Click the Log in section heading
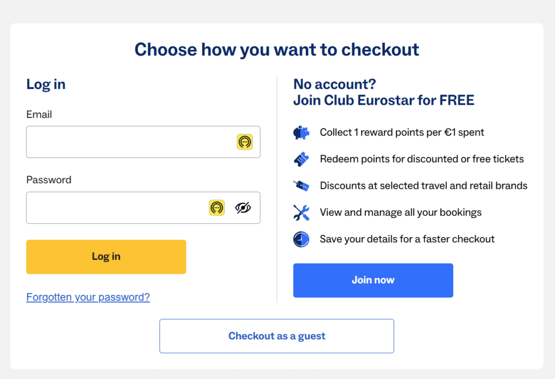This screenshot has width=555, height=379. click(46, 84)
